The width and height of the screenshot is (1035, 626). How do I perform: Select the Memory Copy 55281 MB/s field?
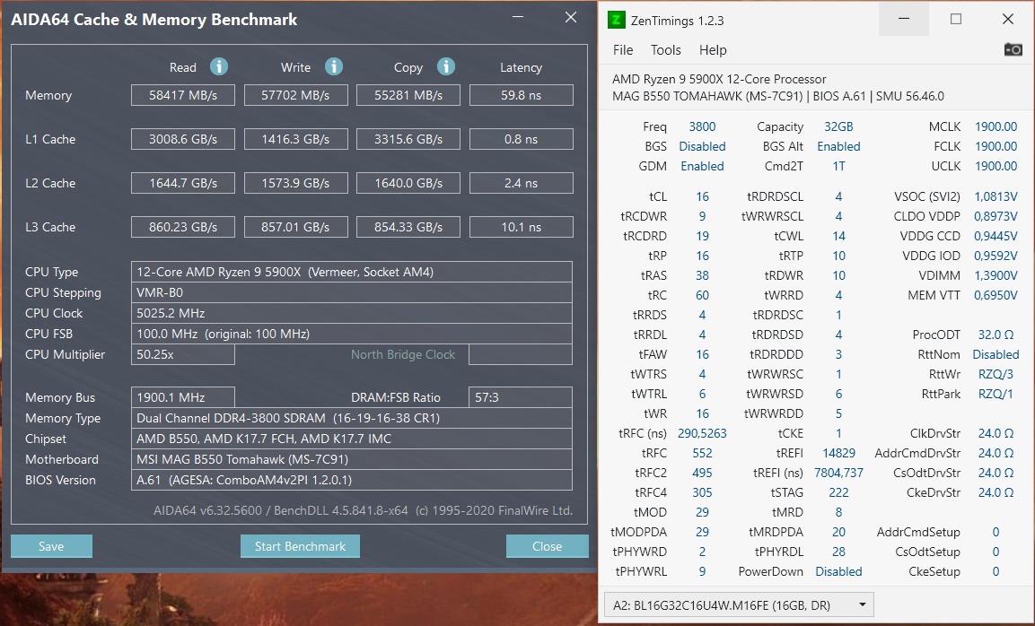pyautogui.click(x=408, y=95)
